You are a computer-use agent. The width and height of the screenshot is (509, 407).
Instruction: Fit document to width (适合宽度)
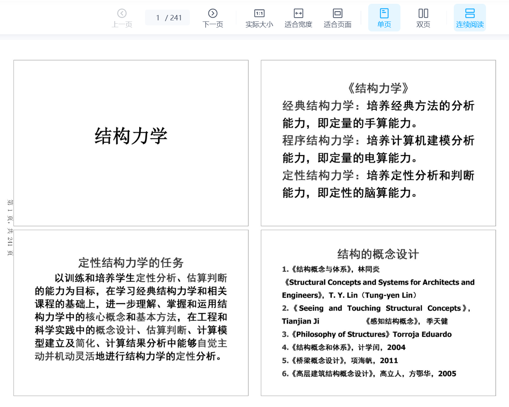click(298, 18)
